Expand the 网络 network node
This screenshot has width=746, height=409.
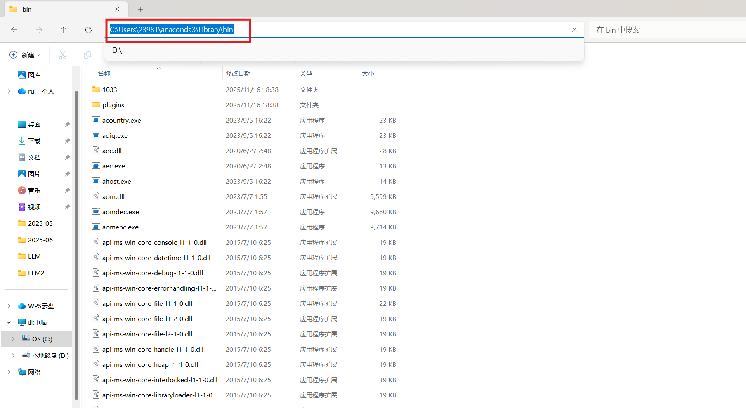(x=9, y=372)
